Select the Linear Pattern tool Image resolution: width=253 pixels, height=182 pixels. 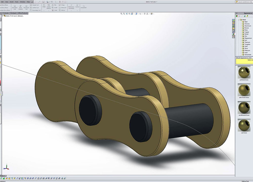(x=49, y=7)
